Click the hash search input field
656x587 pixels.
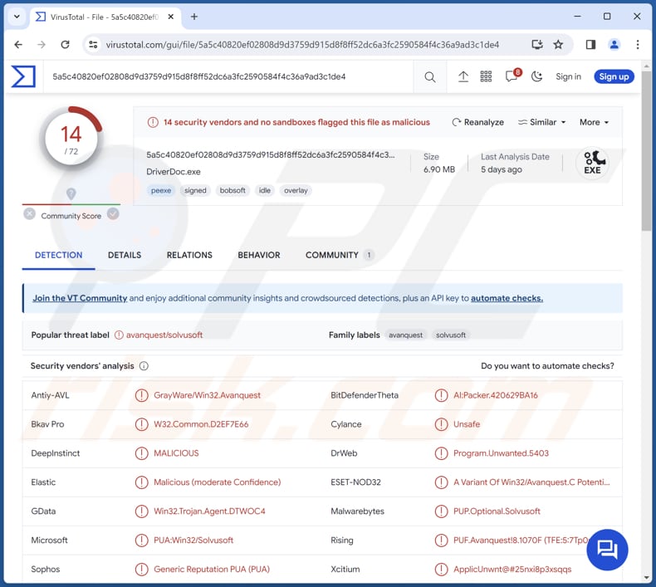tap(229, 76)
